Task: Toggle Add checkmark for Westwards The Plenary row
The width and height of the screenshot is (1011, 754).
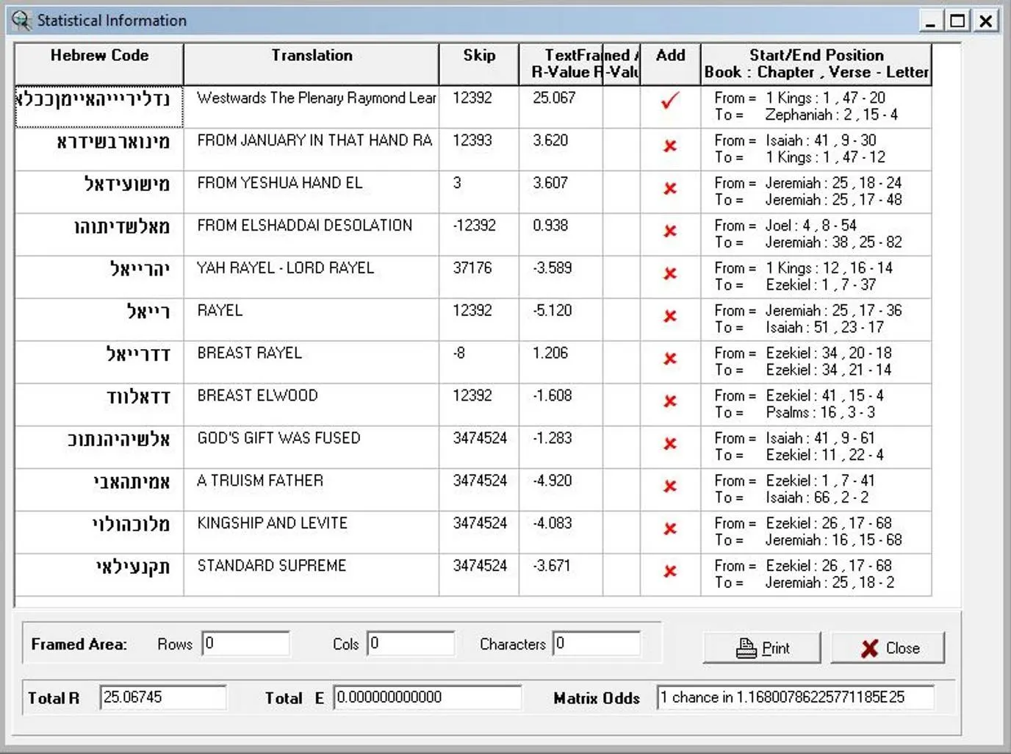Action: click(669, 101)
